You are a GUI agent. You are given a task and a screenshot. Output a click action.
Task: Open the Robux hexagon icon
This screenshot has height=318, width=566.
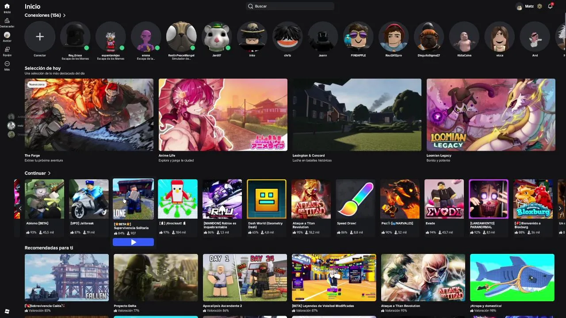[539, 6]
